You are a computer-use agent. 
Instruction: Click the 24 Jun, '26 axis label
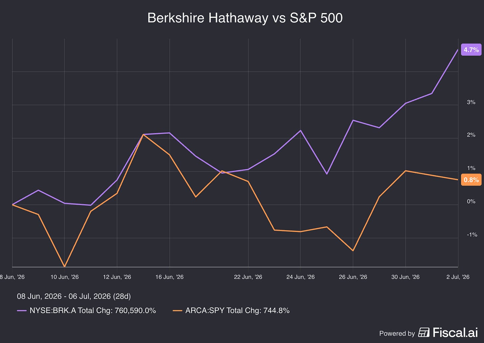(x=301, y=277)
